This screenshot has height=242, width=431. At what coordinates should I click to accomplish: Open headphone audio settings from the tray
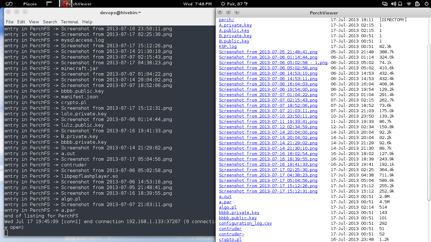click(x=400, y=4)
